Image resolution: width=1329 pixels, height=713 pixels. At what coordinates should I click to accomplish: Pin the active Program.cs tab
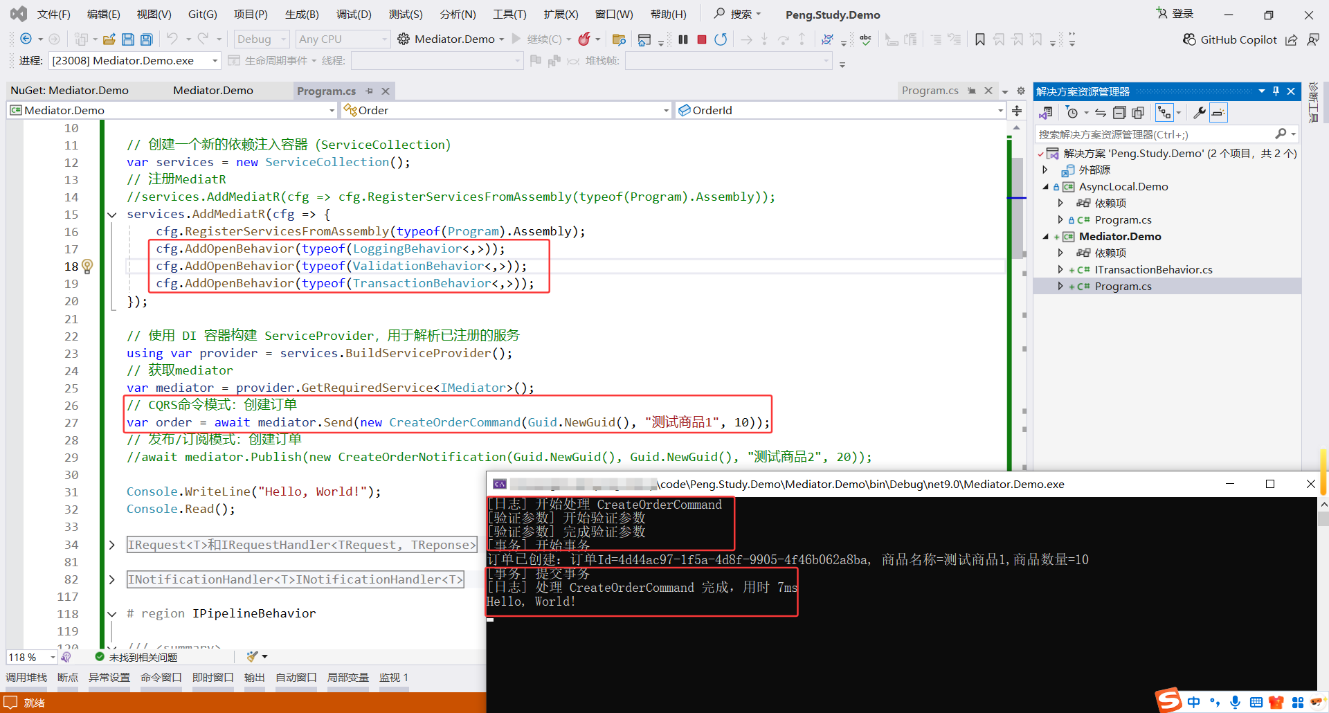click(370, 91)
